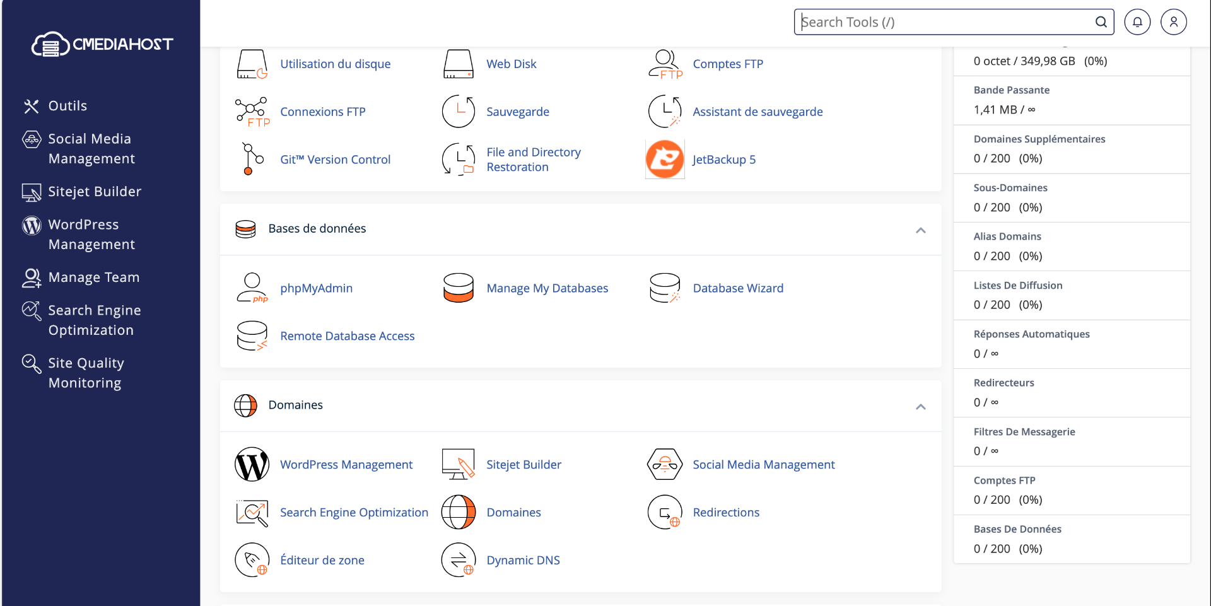Collapse the Domaines section chevron

(921, 407)
